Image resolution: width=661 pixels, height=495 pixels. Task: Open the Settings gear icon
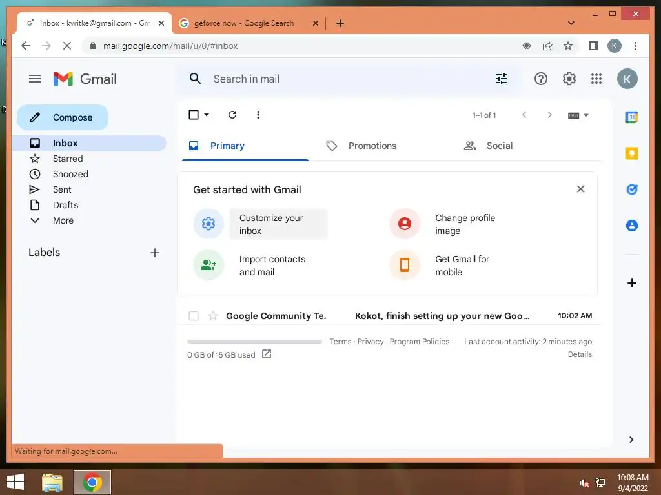(569, 79)
